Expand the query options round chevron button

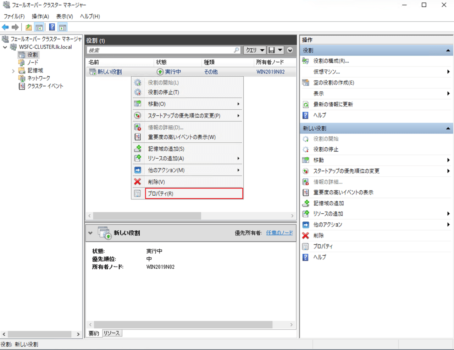click(290, 50)
